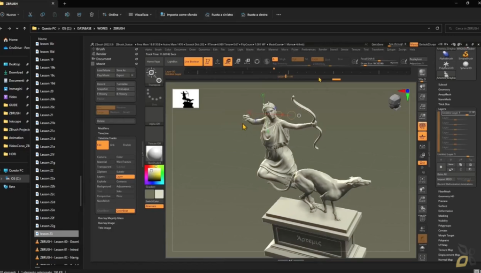Open the Stroke menu
481x273 pixels.
pos(344,50)
